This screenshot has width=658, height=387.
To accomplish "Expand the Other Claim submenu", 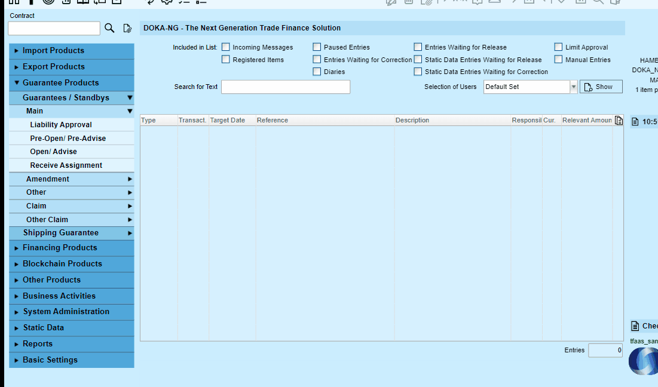I will point(72,220).
